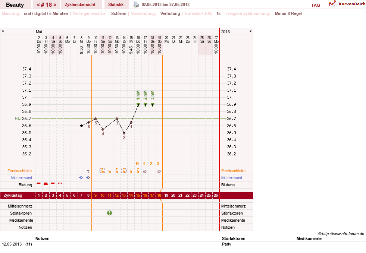Screen dimensions: 366x253
Task: Click Zyklustag number 26
Action: (216, 195)
